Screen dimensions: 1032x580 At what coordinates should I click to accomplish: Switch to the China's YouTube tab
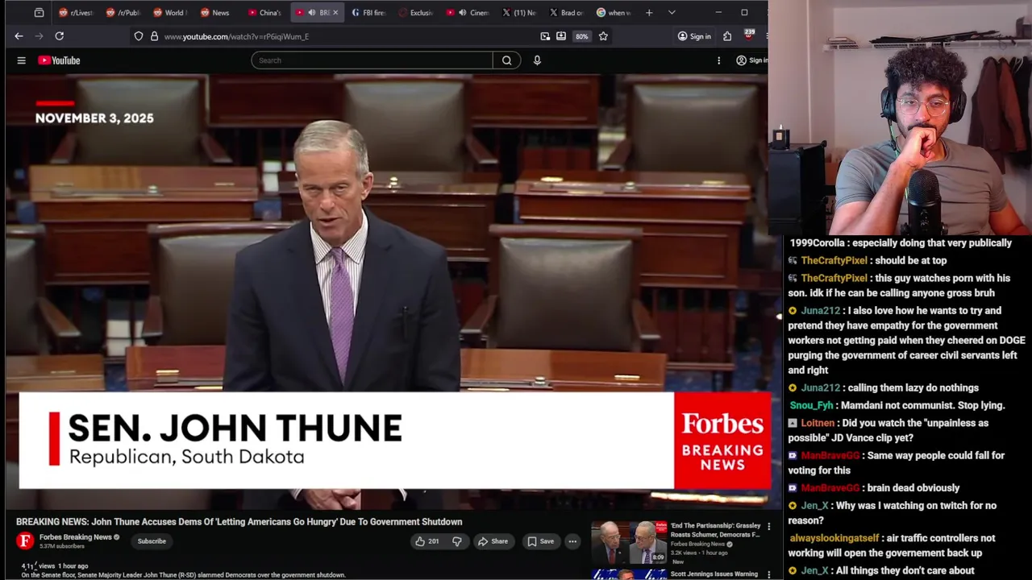(264, 13)
